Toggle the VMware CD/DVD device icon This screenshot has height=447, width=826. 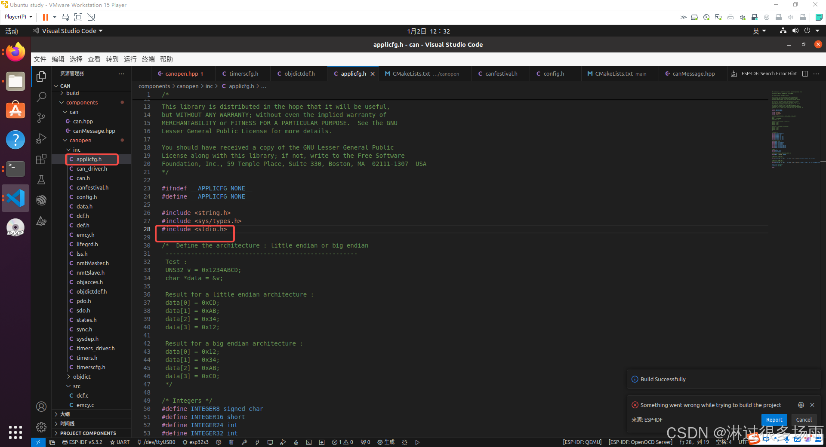706,18
